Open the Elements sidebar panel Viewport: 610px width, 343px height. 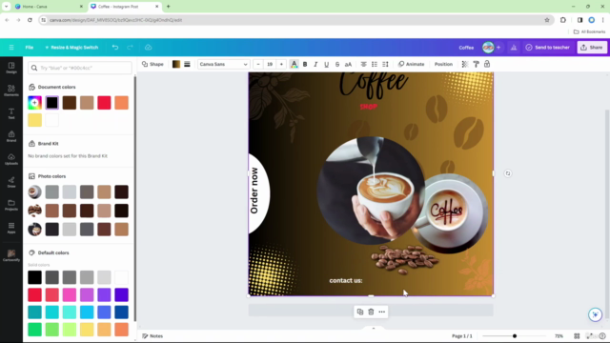[x=11, y=91]
